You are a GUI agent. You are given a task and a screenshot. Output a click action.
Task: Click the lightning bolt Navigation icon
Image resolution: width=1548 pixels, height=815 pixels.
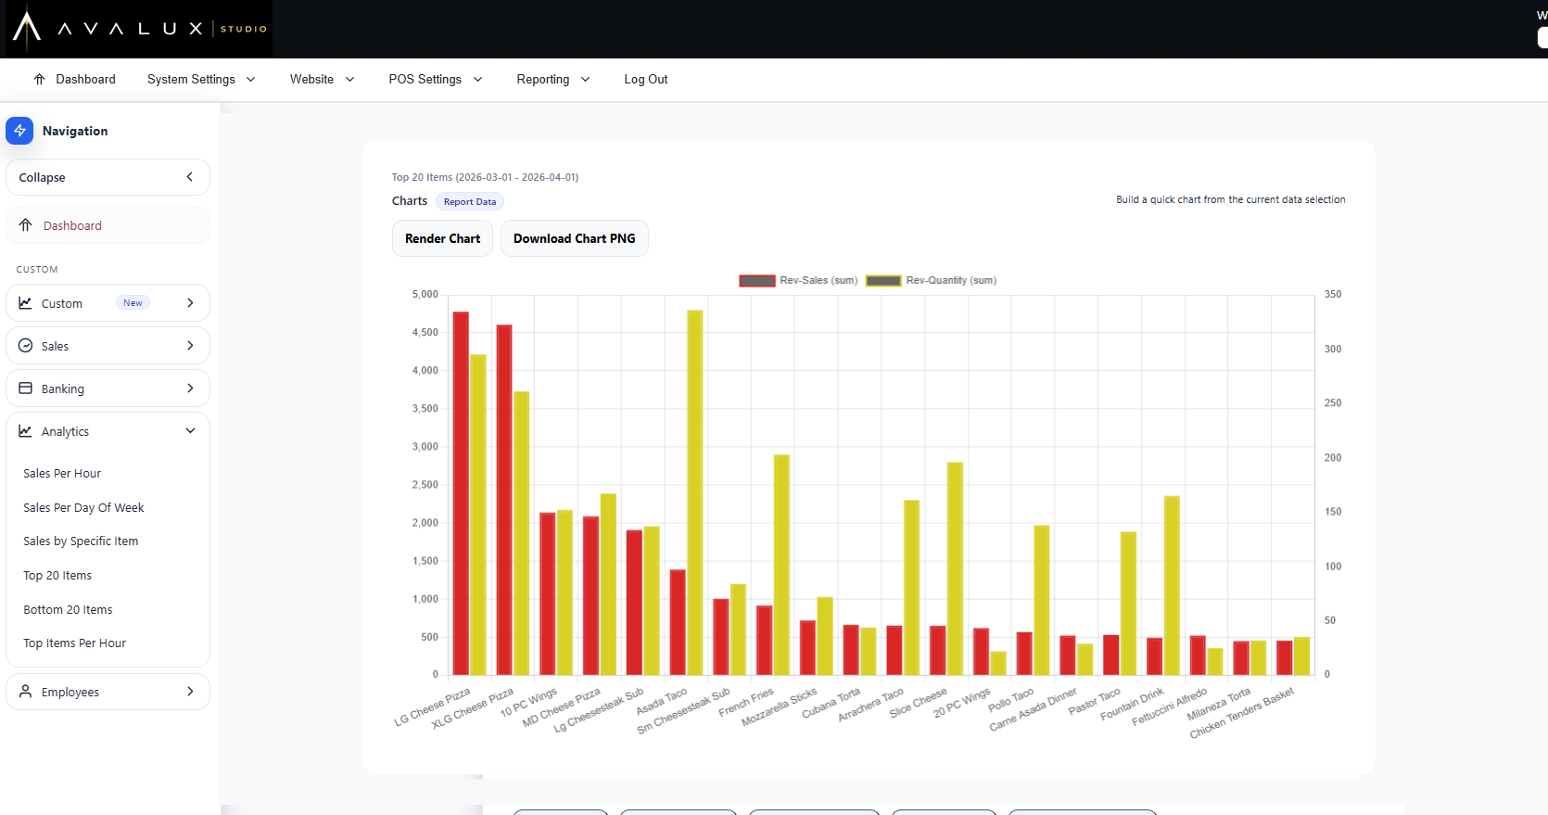19,131
